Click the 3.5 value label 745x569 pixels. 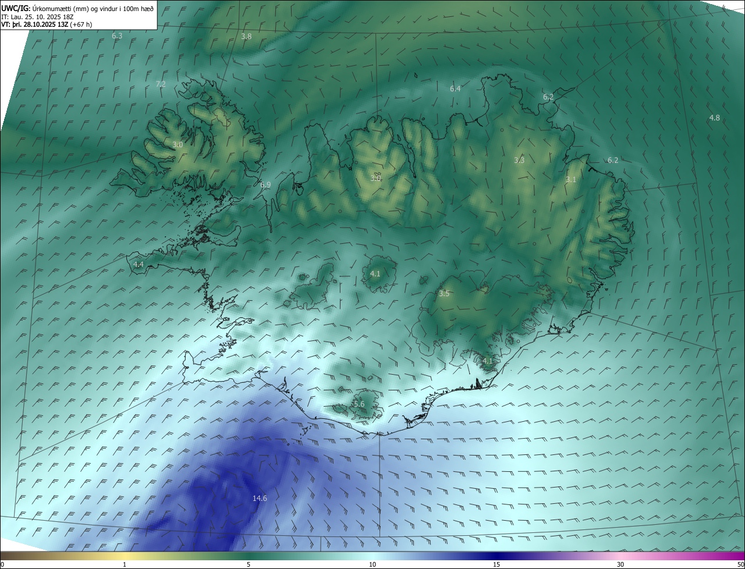click(444, 294)
